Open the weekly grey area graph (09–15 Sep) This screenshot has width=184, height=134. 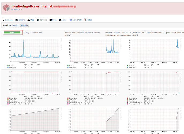tap(95, 120)
